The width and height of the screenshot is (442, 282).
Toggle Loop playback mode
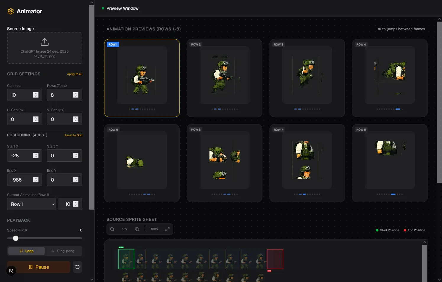click(x=26, y=251)
